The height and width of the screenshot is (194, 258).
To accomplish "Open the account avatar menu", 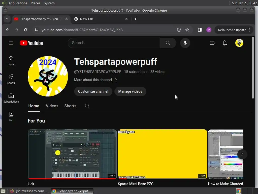I will pyautogui.click(x=239, y=43).
